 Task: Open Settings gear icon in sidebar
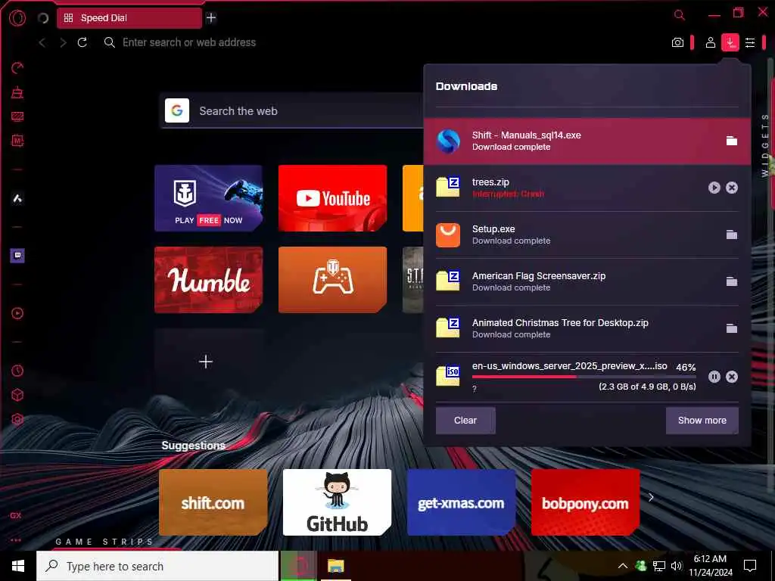click(17, 419)
